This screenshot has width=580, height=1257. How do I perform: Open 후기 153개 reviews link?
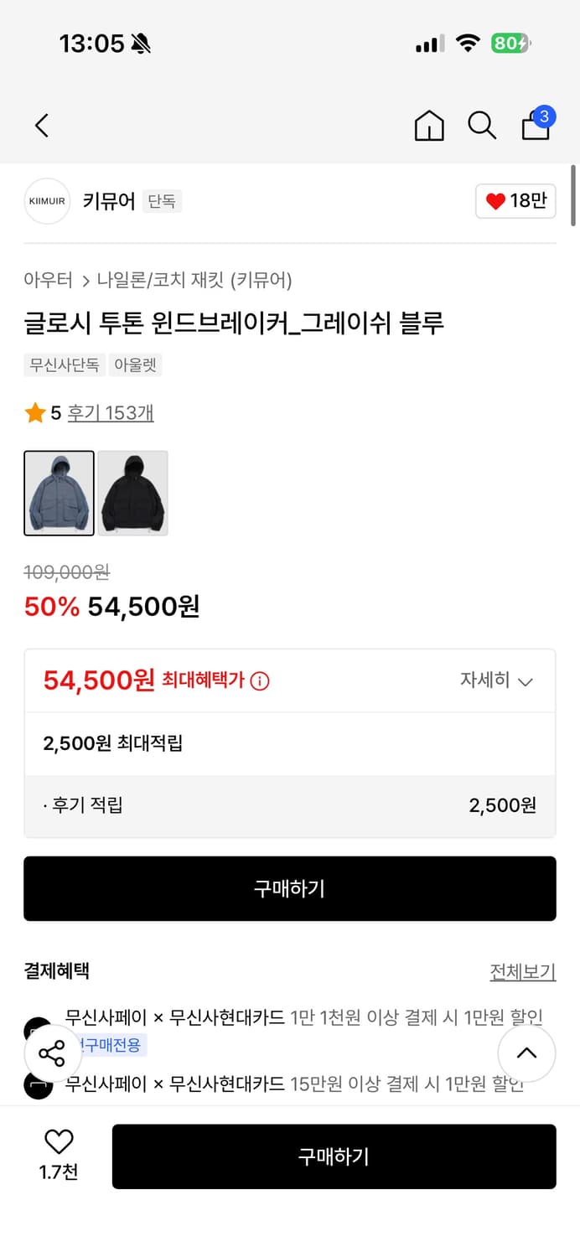(x=110, y=411)
